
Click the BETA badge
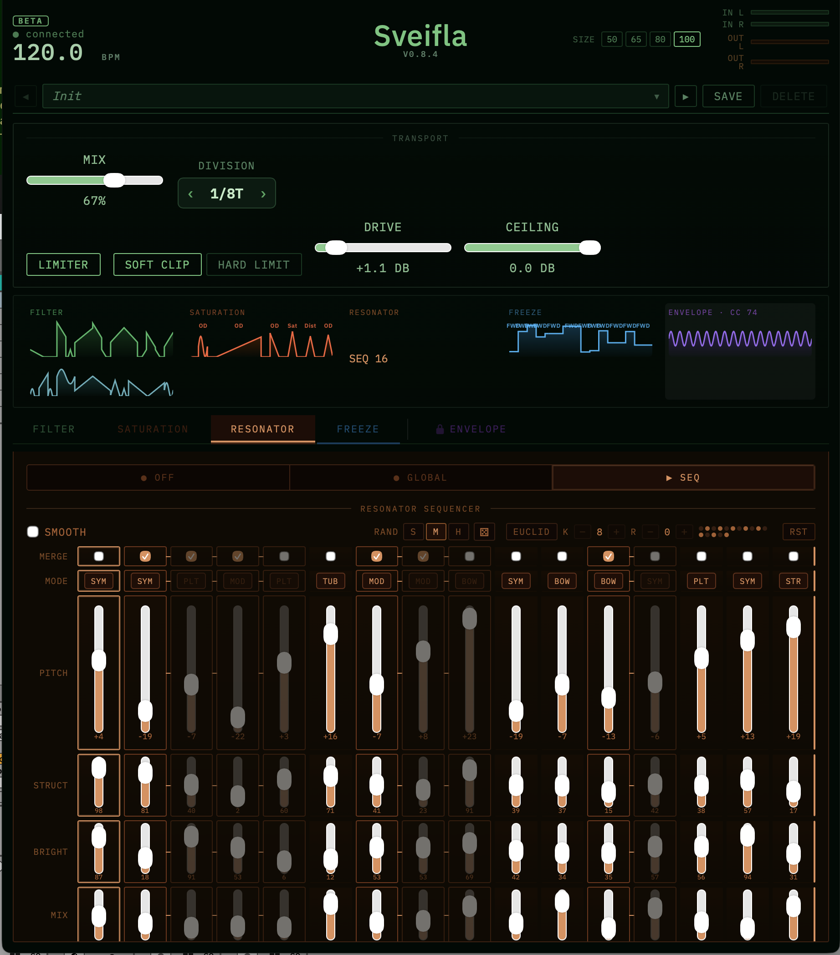pyautogui.click(x=31, y=20)
